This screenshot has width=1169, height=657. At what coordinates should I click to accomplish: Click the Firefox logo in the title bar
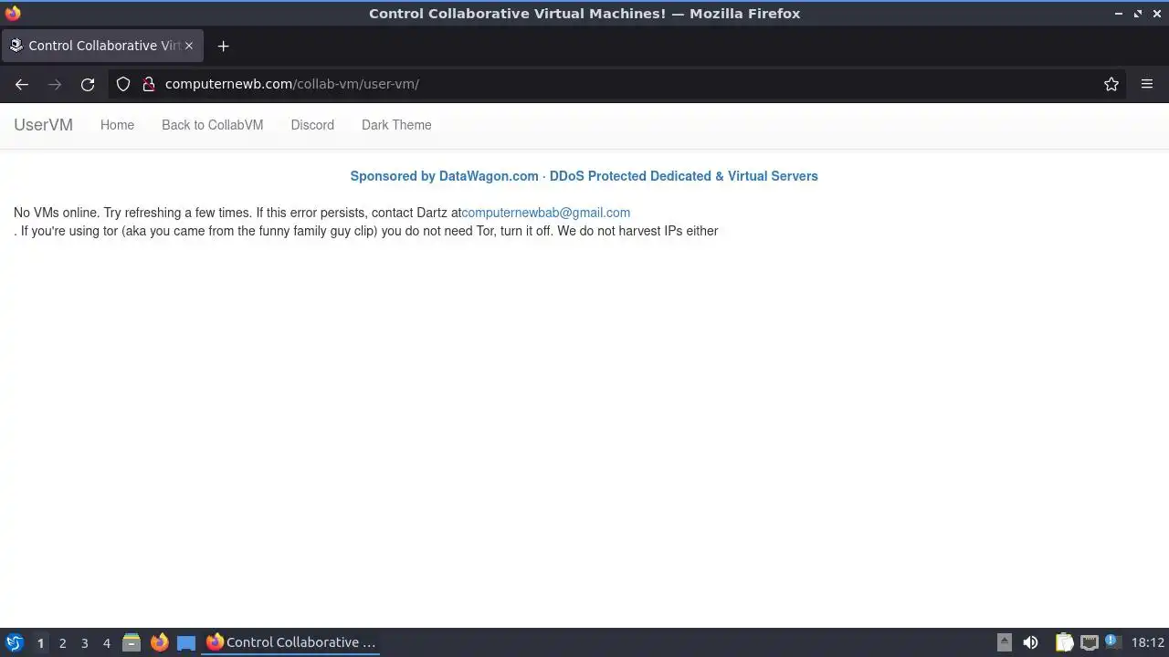tap(13, 14)
